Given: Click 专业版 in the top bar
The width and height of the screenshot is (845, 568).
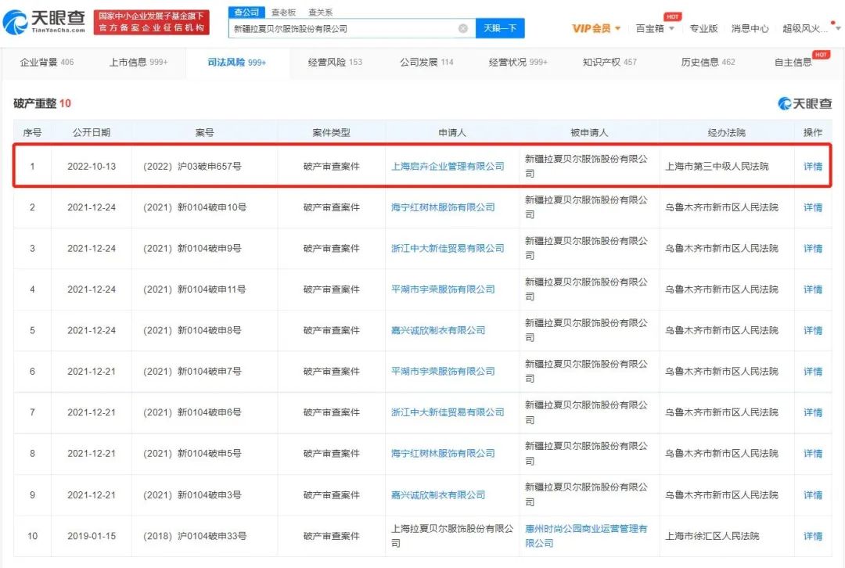Looking at the screenshot, I should tap(704, 27).
